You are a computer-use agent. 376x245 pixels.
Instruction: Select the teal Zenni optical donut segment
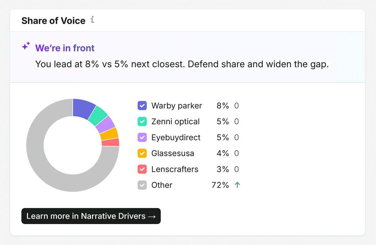click(x=98, y=115)
